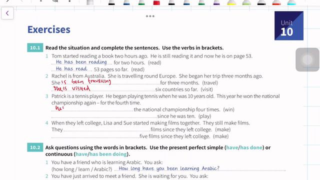Screen dimensions: 320x180
Task: Select the cyan highlighter pen
Action: [x=291, y=2]
